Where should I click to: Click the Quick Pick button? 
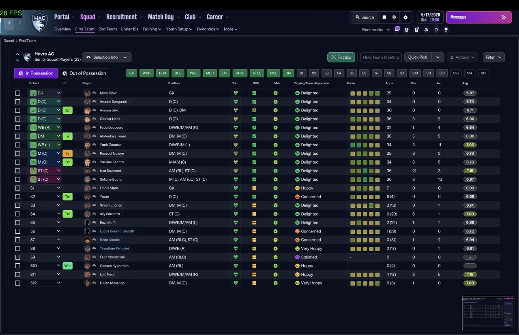418,57
